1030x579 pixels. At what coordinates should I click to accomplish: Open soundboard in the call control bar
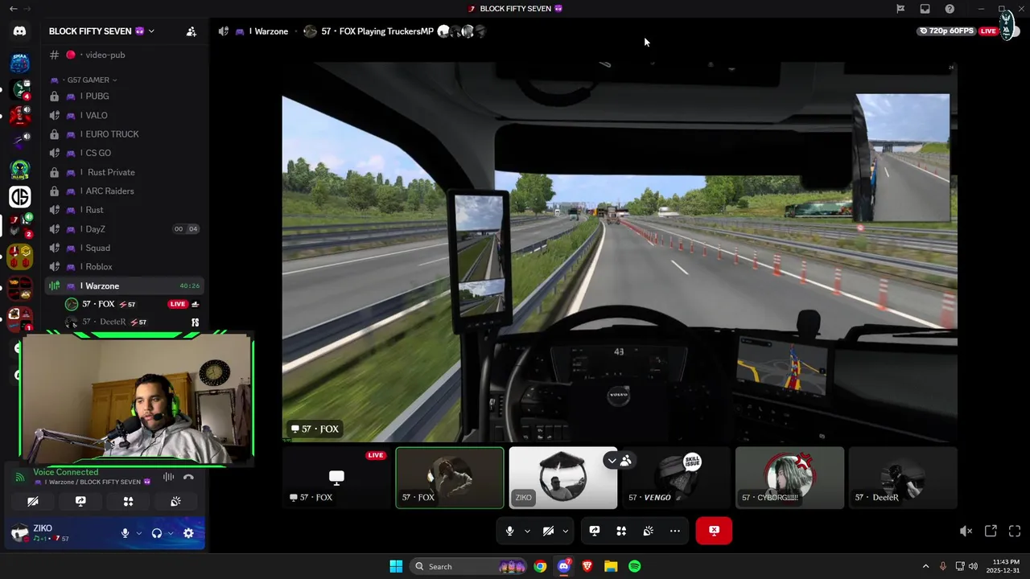pos(648,531)
